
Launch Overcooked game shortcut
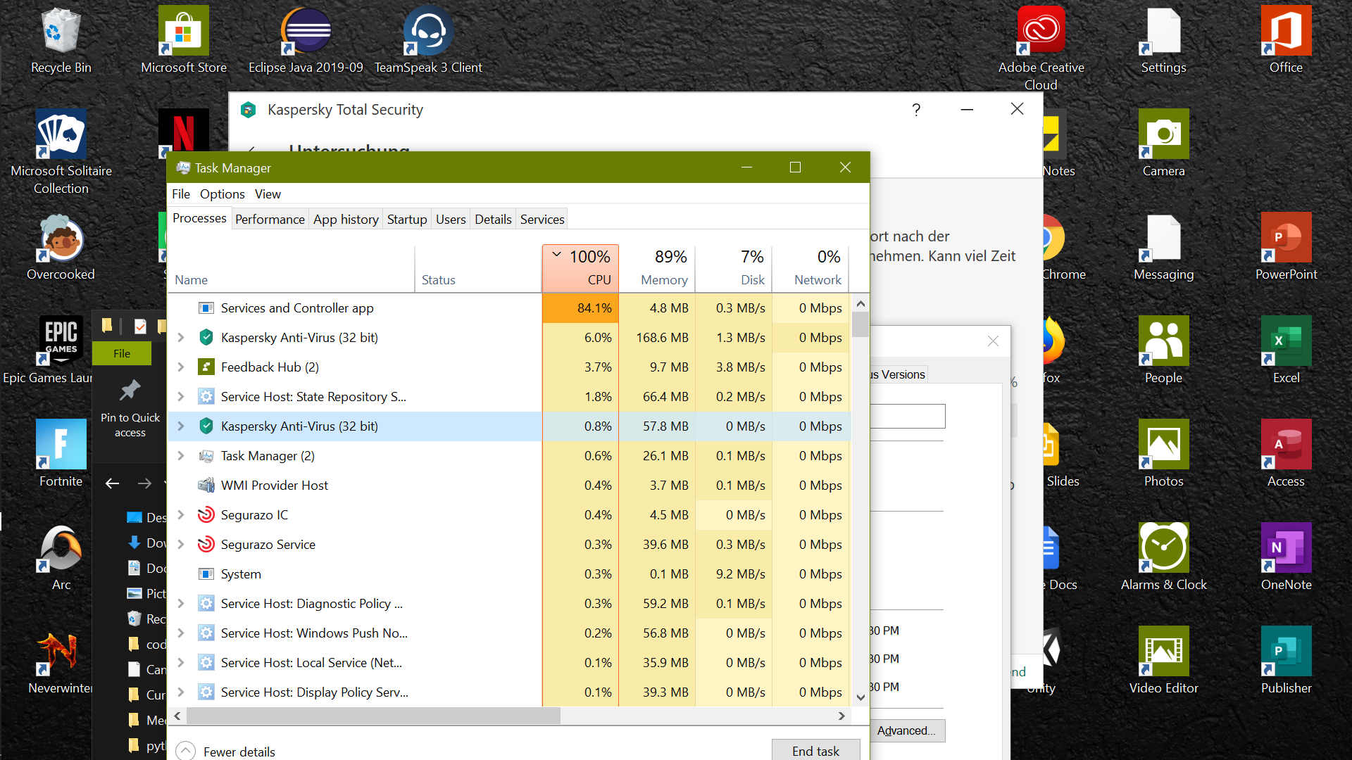pos(61,239)
